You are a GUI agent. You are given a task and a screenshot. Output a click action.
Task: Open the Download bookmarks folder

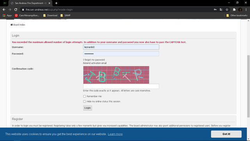pyautogui.click(x=50, y=15)
